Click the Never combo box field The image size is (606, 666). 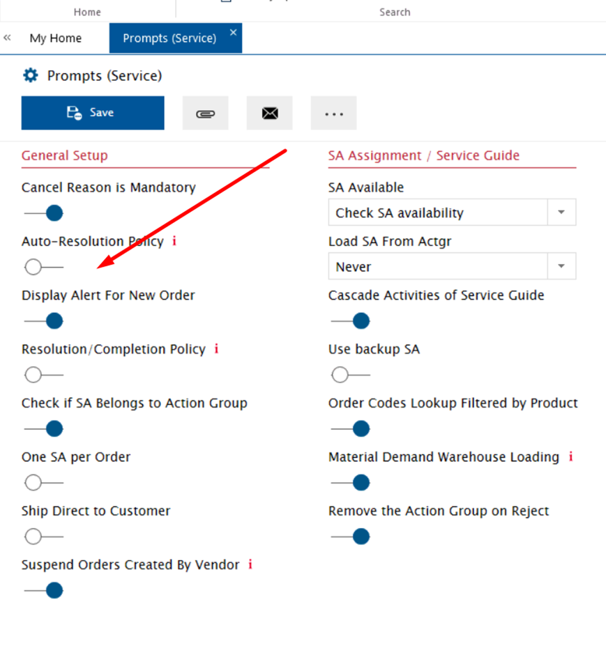pos(452,266)
